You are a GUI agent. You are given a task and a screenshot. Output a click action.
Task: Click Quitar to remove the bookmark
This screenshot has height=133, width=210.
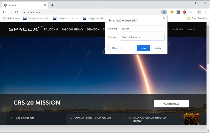[158, 48]
